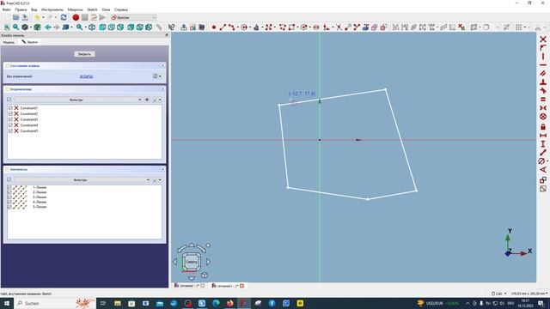This screenshot has height=309, width=550.
Task: Collapse the Элементы section
Action: [x=162, y=169]
